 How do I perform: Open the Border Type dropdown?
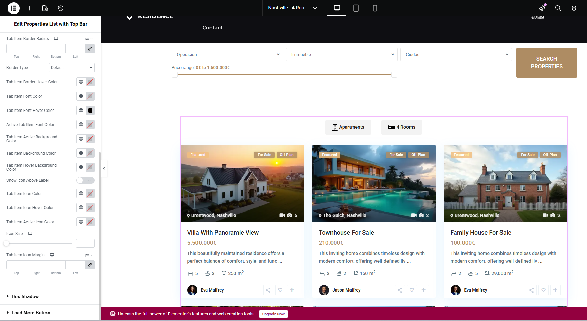tap(72, 68)
